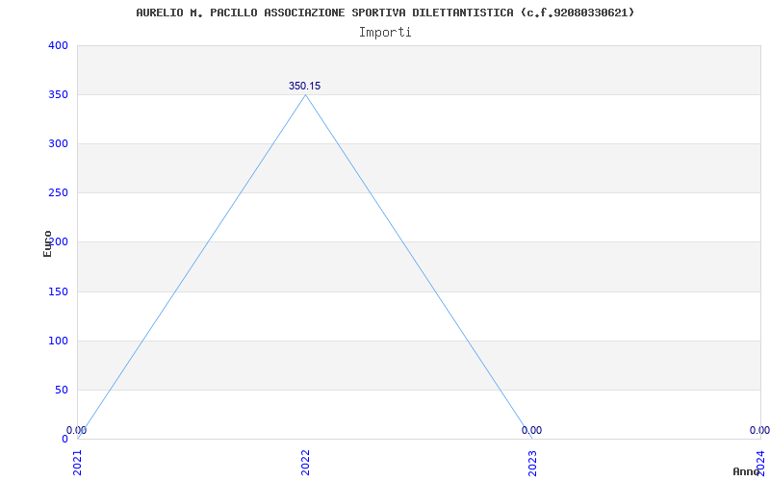770x481 pixels.
Task: Click the 50 y-axis tick label
Action: pos(62,391)
